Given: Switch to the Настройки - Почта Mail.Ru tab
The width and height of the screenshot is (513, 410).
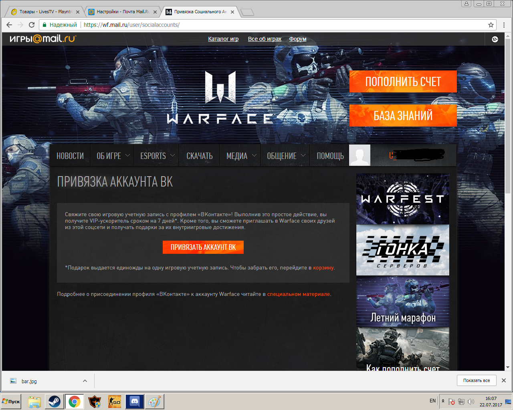Looking at the screenshot, I should pyautogui.click(x=123, y=12).
